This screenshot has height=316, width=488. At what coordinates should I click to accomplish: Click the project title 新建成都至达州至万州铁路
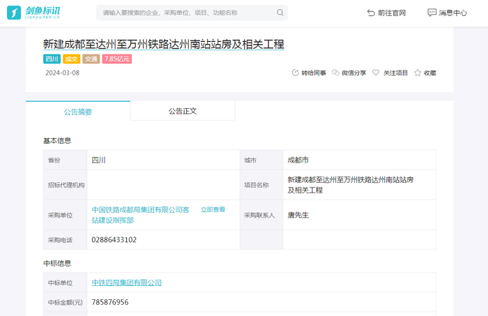click(163, 44)
